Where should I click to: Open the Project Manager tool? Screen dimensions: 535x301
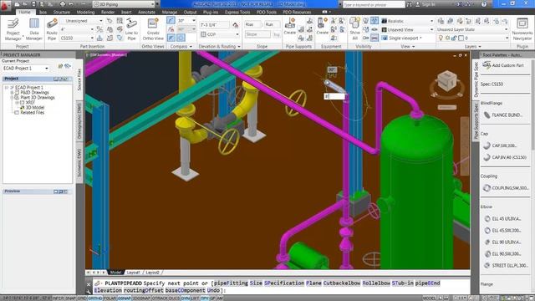point(13,29)
